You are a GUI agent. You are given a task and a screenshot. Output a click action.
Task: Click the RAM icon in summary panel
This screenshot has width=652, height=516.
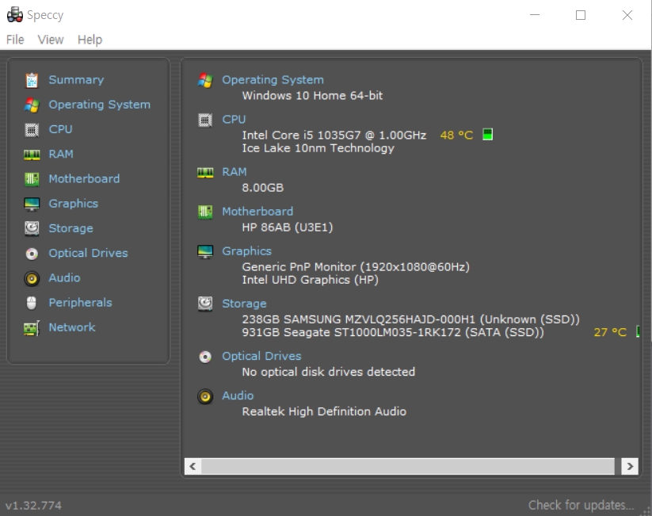coord(205,172)
